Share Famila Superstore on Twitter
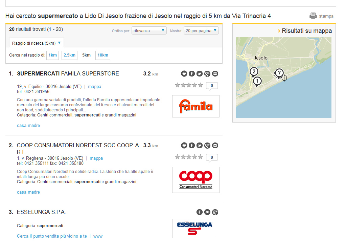Viewport: 346px width, 241px height. tap(200, 73)
